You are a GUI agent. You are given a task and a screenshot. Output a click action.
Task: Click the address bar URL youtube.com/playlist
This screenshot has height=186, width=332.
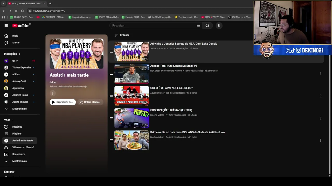coord(49,11)
